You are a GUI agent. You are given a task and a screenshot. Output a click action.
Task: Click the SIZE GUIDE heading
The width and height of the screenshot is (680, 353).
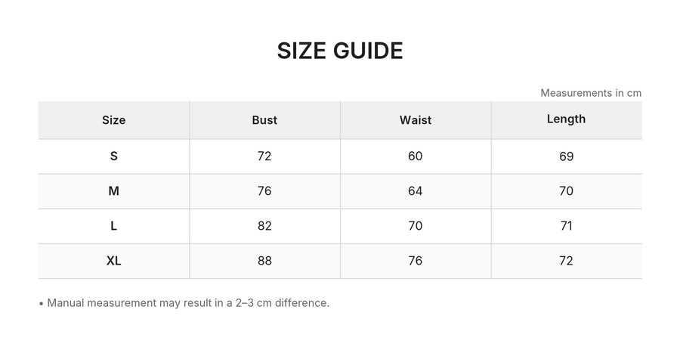(340, 51)
